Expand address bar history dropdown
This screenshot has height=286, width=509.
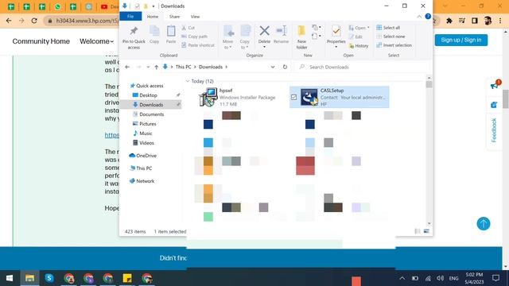point(273,67)
